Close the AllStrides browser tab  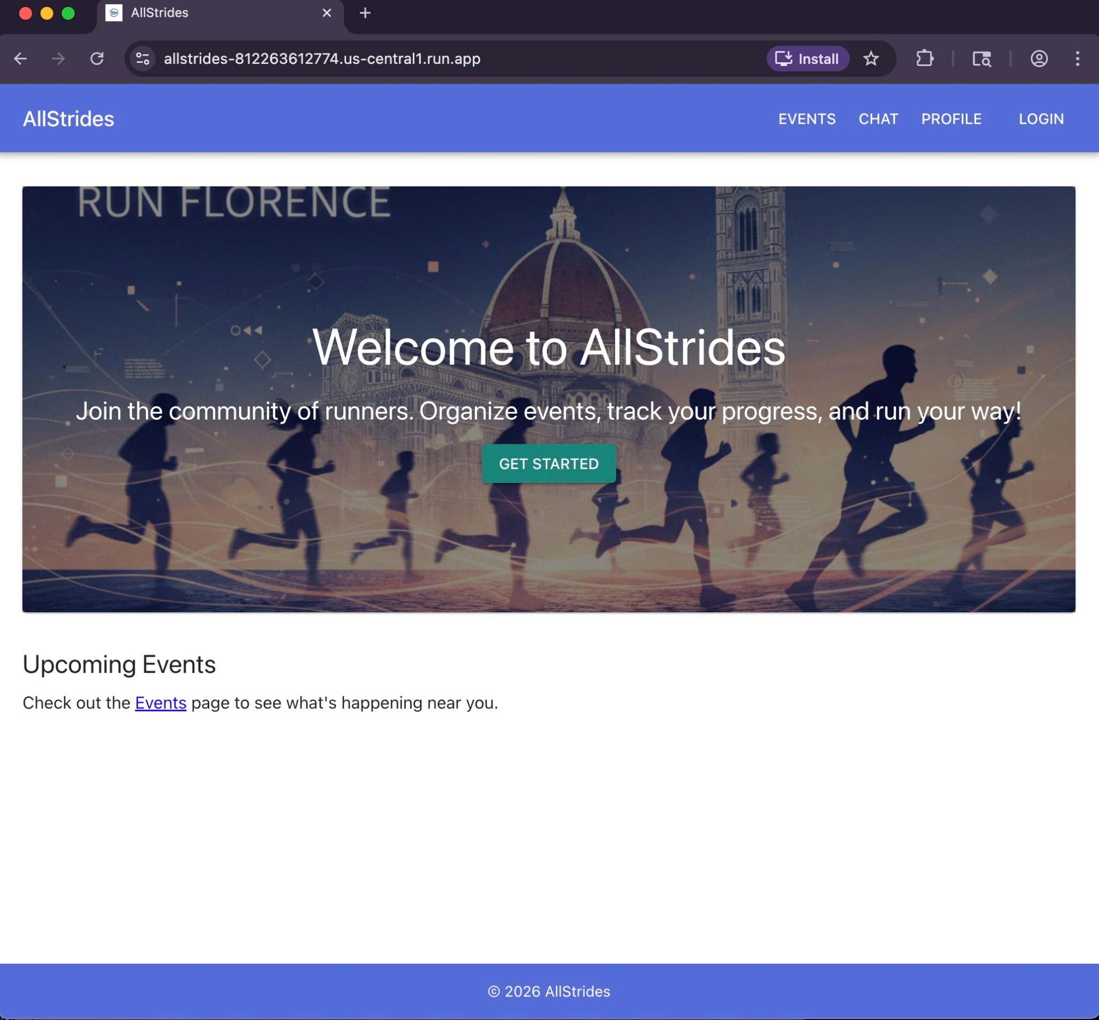[x=327, y=13]
